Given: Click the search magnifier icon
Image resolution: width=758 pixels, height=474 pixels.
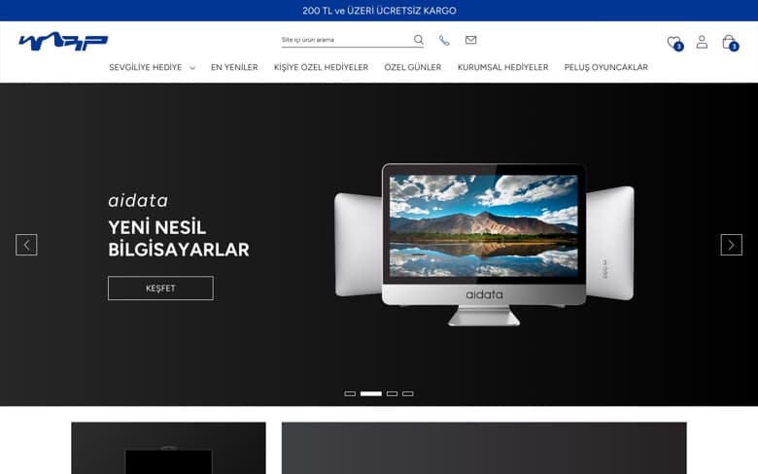Looking at the screenshot, I should tap(418, 40).
